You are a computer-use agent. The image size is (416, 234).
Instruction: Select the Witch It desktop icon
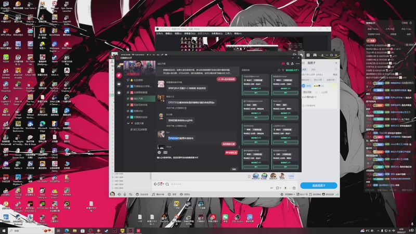[55, 72]
